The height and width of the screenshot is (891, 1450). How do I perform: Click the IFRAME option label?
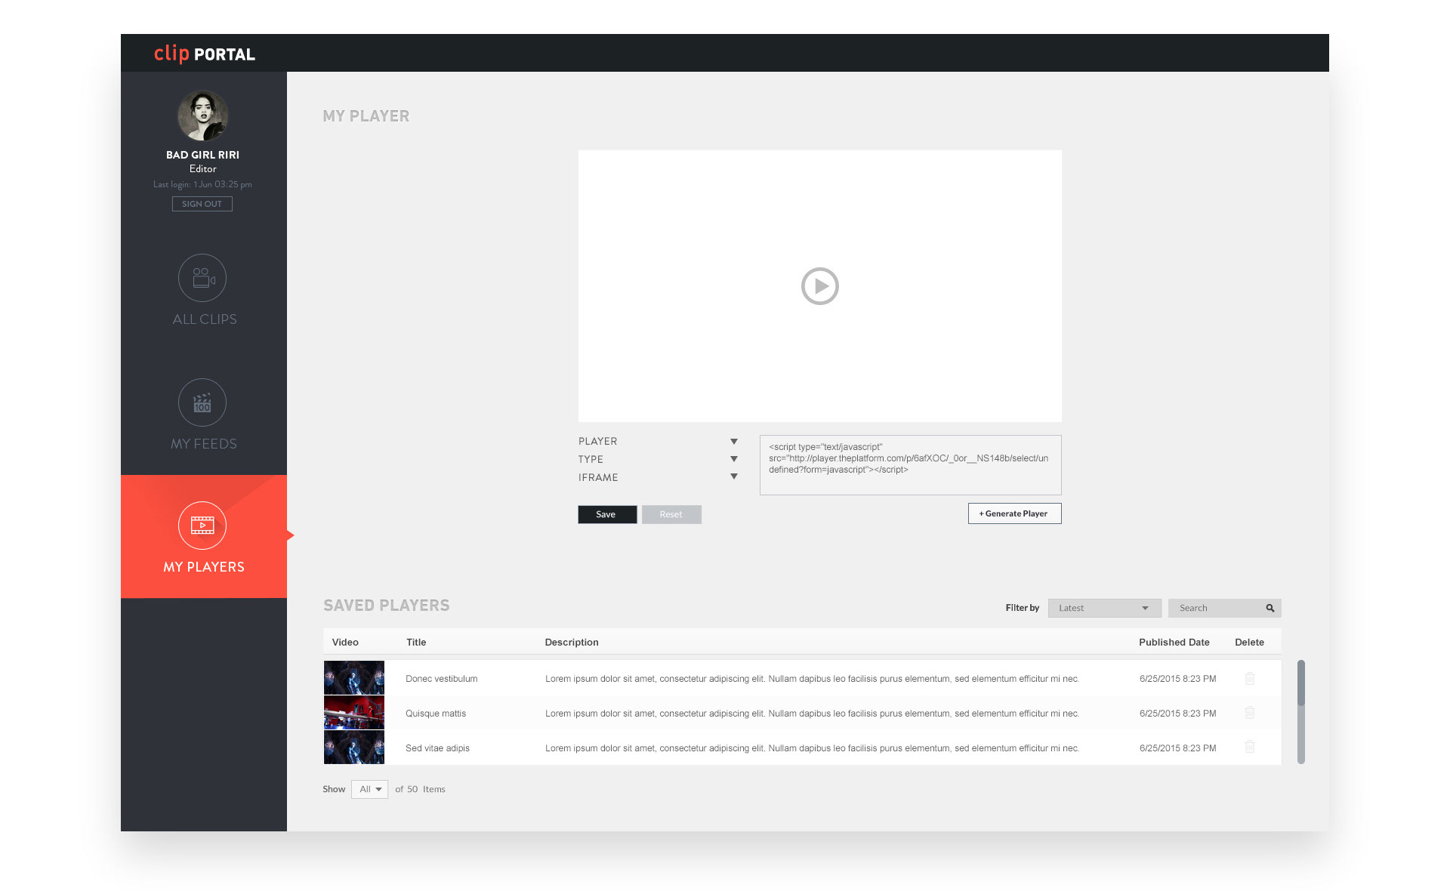[598, 477]
